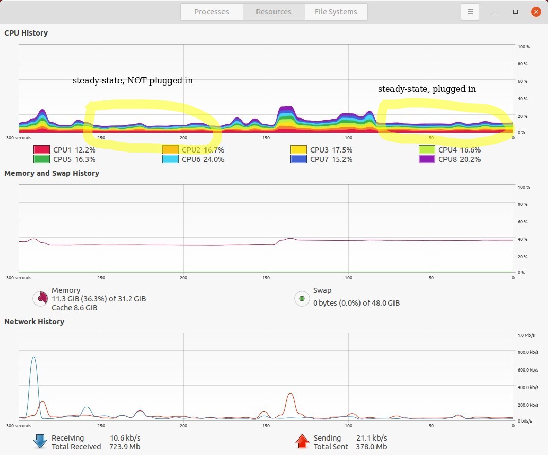This screenshot has height=455, width=548.
Task: Maximize the System Monitor window
Action: (515, 12)
